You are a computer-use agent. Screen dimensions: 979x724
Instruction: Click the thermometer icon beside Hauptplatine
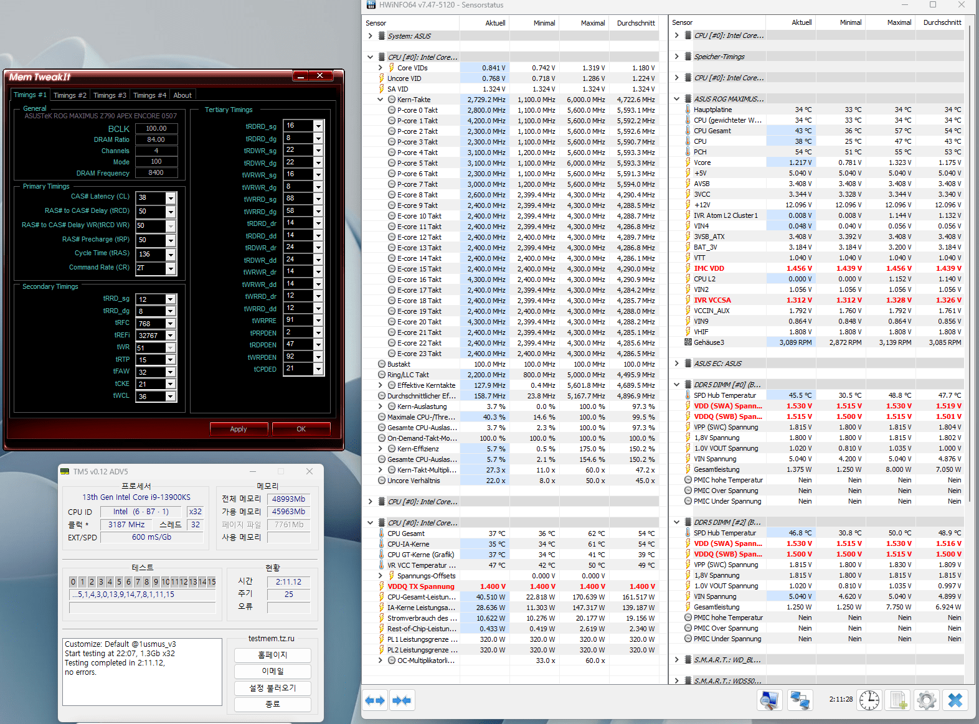click(x=688, y=110)
